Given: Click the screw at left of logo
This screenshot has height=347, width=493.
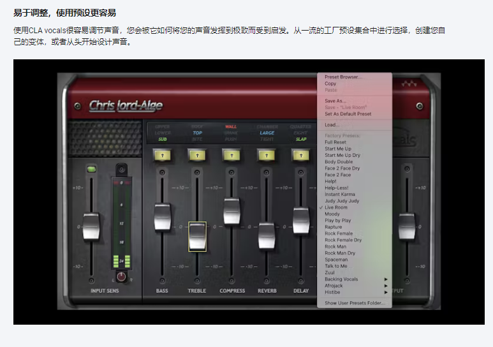Looking at the screenshot, I should [77, 106].
